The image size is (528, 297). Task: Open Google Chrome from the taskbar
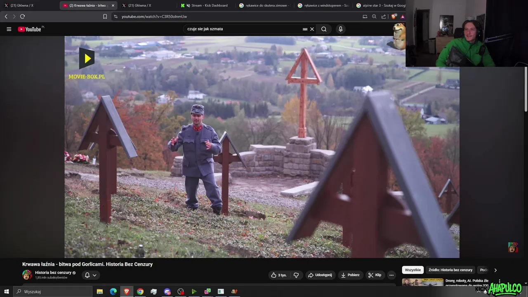(140, 291)
